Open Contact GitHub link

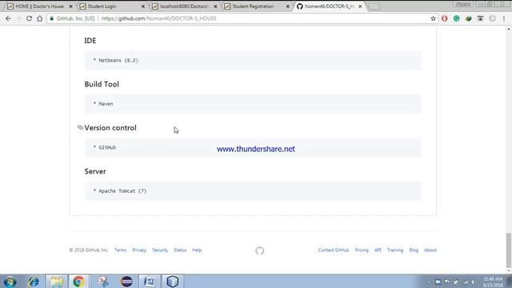click(x=334, y=250)
